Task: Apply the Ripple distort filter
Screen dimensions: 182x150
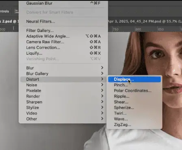Action: pyautogui.click(x=134, y=96)
